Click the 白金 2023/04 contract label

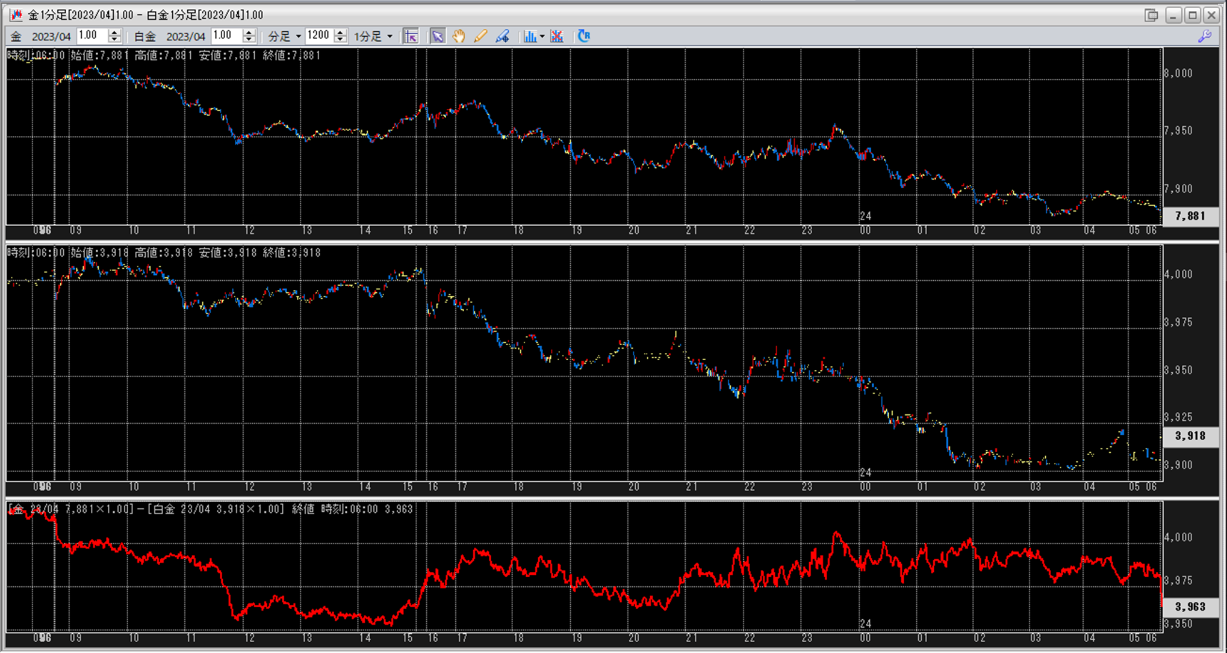click(185, 37)
